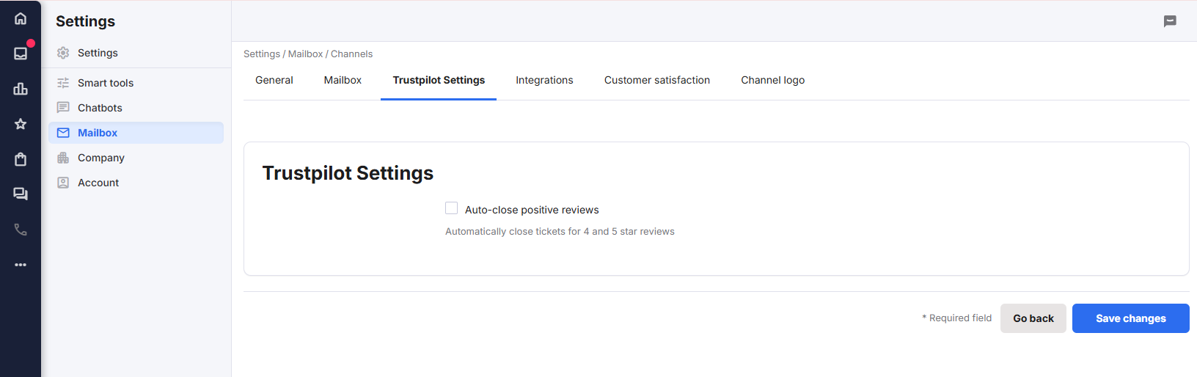Open Smart tools menu item
Viewport: 1197px width, 377px height.
point(136,83)
